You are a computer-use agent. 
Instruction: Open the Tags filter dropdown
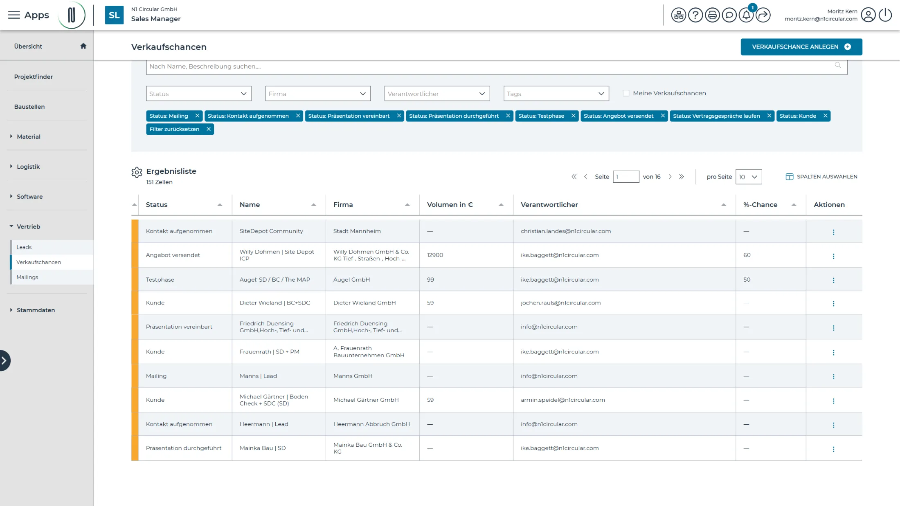556,94
